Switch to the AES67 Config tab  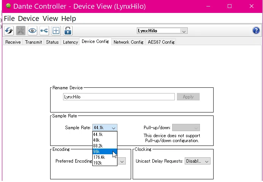tap(161, 42)
